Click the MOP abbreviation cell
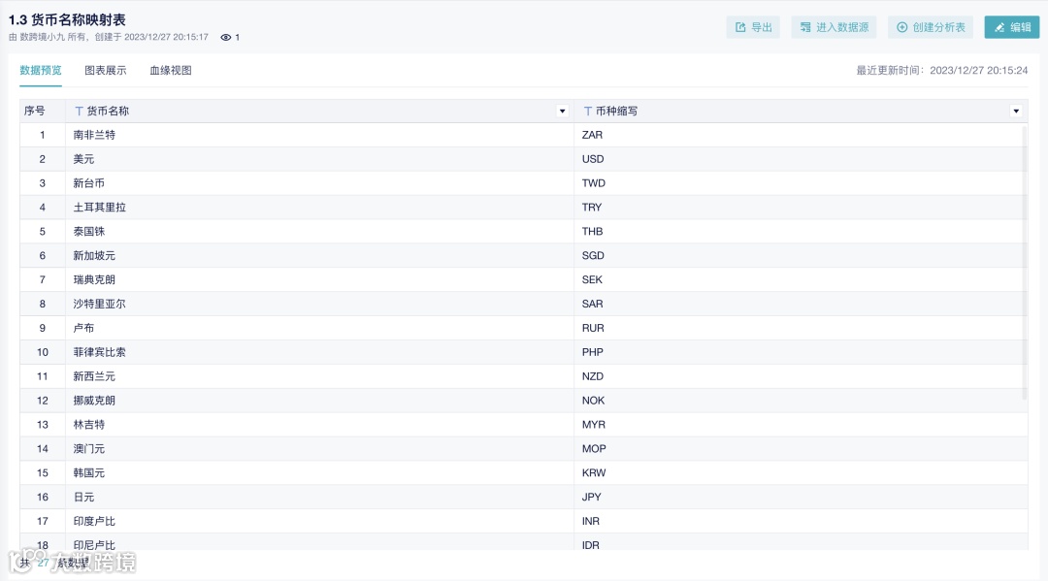 (x=801, y=449)
